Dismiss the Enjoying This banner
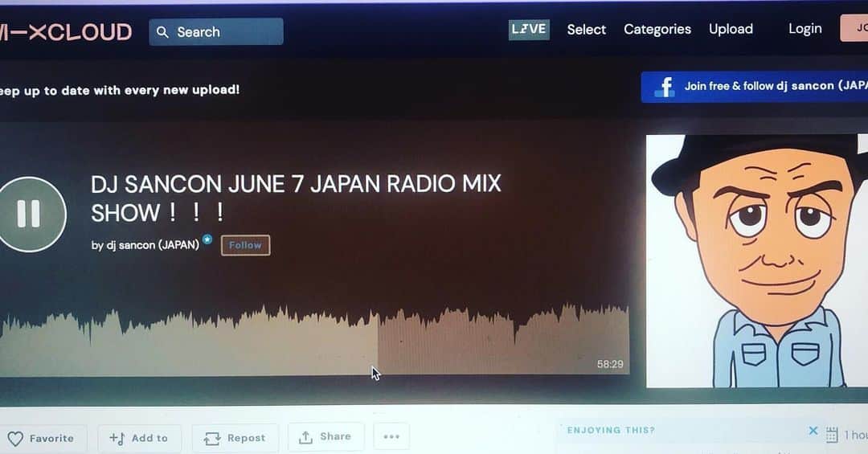The image size is (868, 454). (813, 431)
